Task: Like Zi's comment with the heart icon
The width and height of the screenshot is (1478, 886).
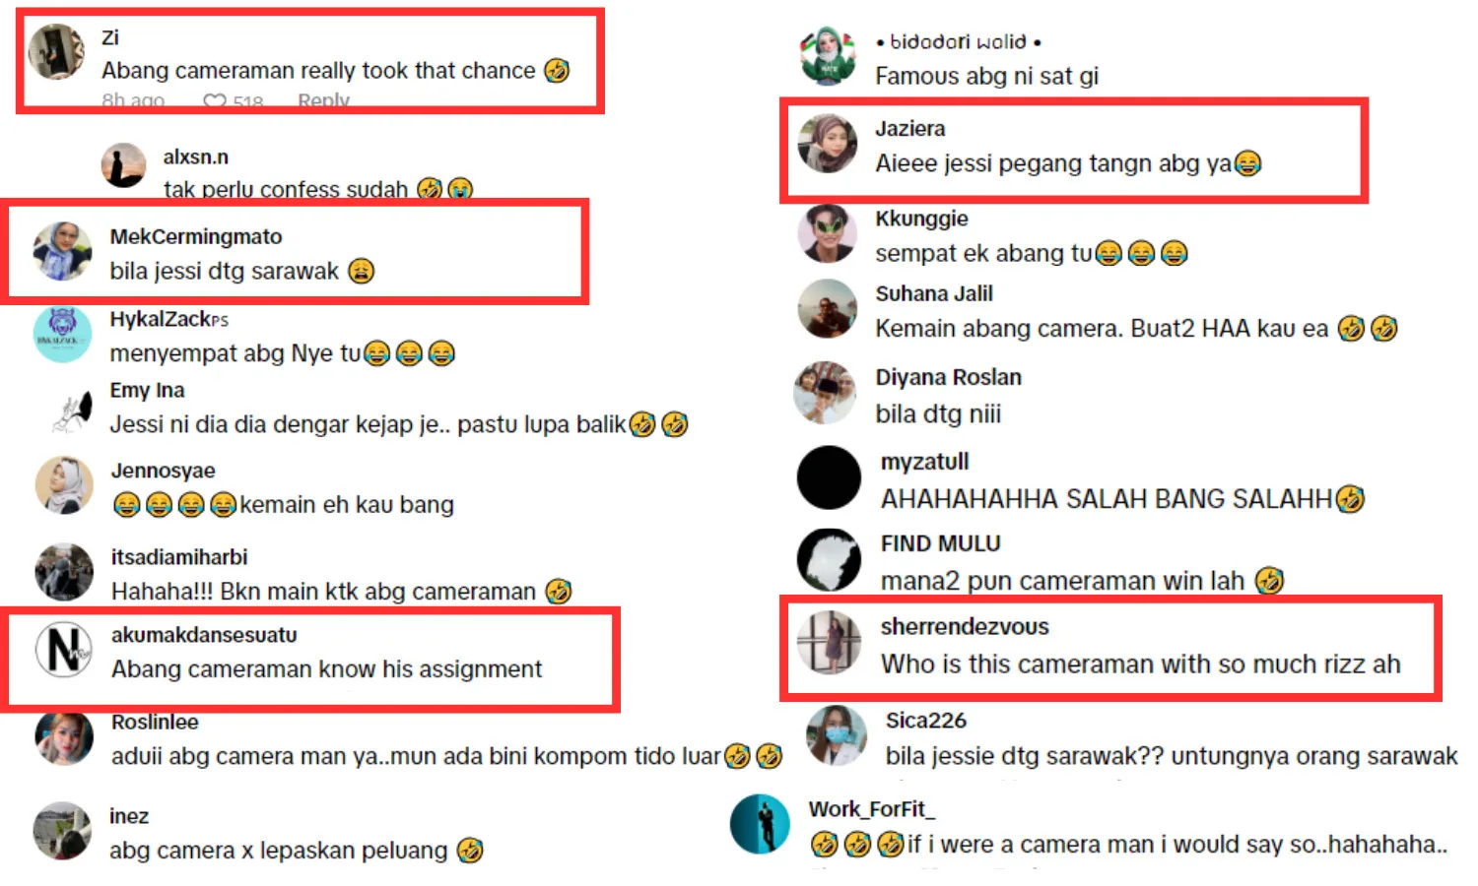Action: [x=215, y=100]
